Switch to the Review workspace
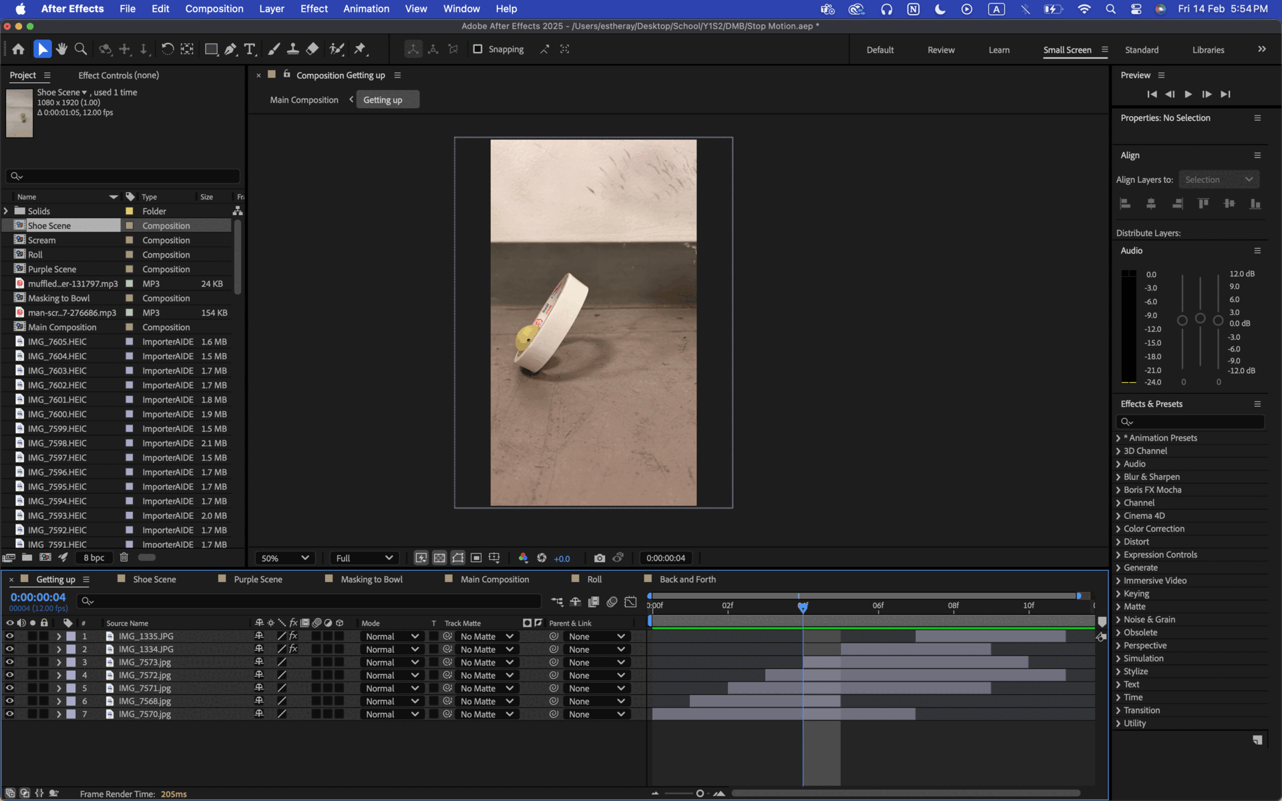The image size is (1282, 801). click(x=941, y=50)
